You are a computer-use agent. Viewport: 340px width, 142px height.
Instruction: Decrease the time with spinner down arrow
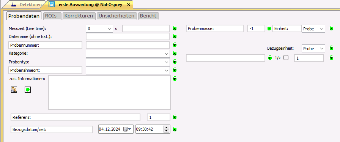(x=166, y=131)
